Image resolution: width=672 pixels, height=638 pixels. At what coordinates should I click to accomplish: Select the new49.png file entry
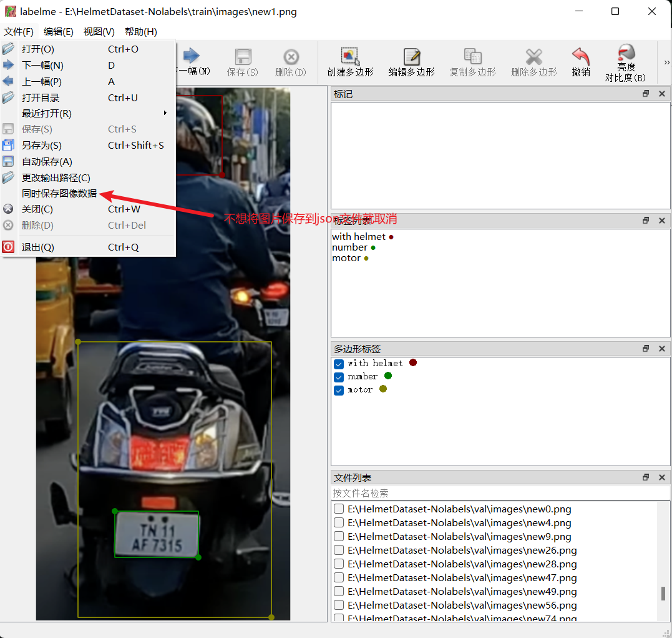[462, 591]
